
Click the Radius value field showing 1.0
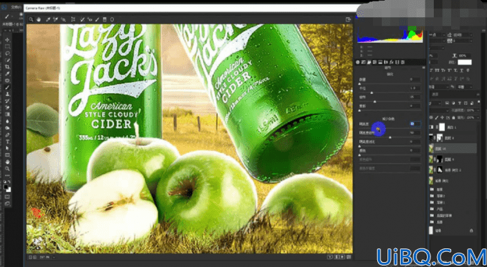point(415,88)
